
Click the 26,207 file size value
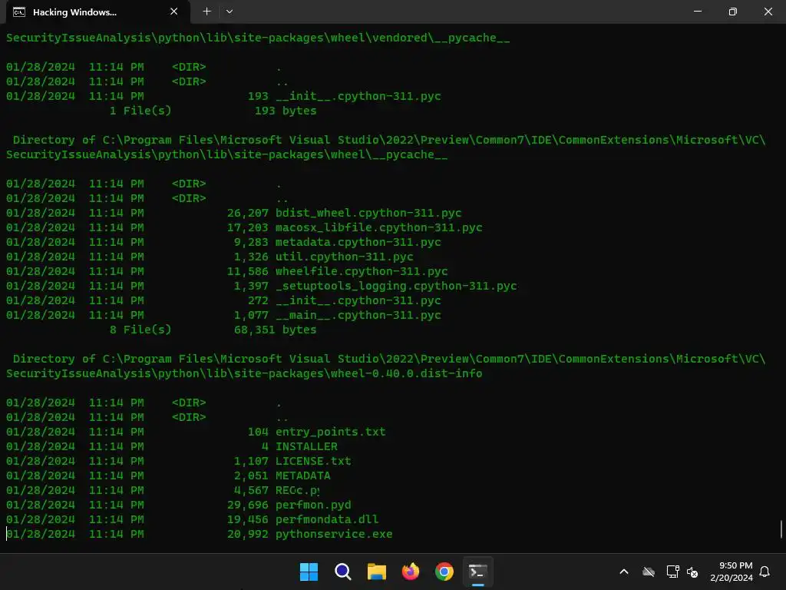(248, 213)
